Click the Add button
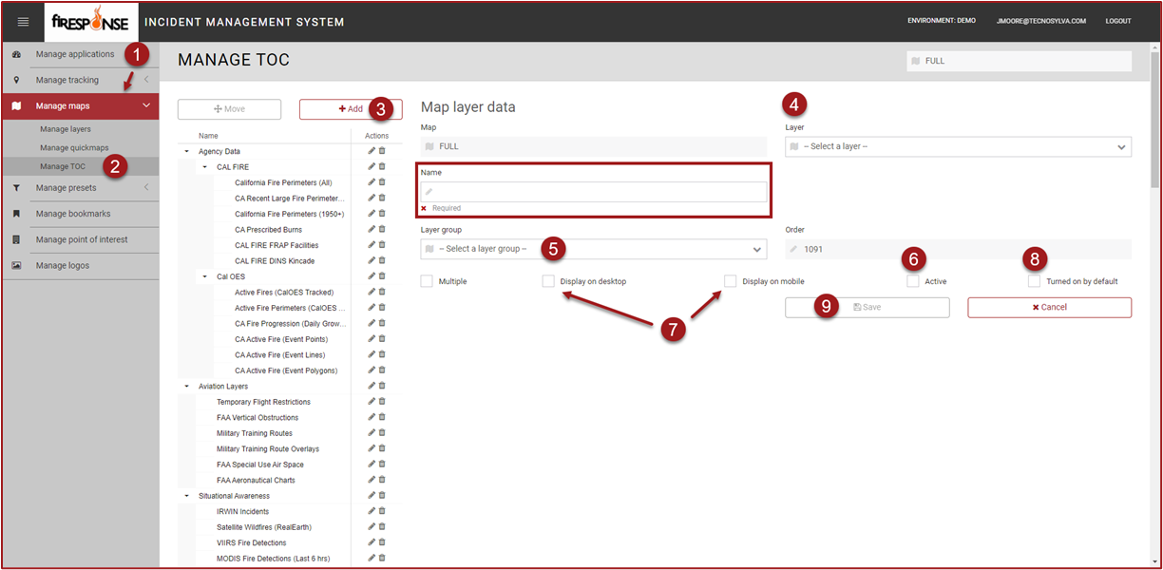The width and height of the screenshot is (1163, 570). click(350, 109)
